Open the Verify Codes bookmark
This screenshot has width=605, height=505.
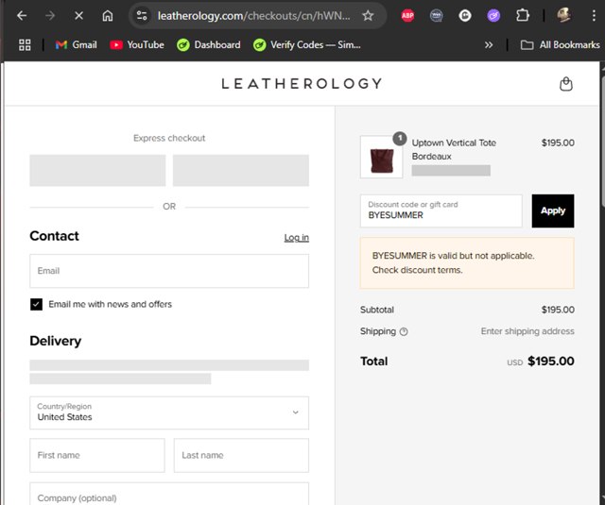[307, 45]
